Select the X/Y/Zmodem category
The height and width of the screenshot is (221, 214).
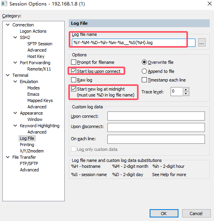pyautogui.click(x=32, y=151)
